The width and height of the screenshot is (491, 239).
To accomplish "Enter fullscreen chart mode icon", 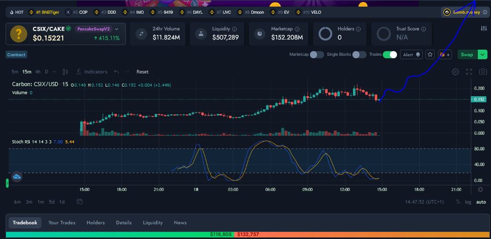I will pyautogui.click(x=469, y=72).
